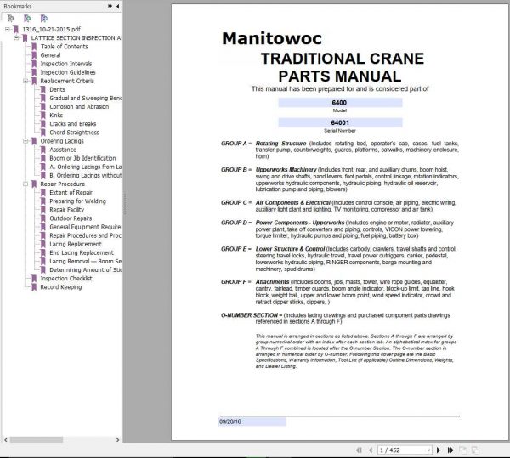Open General Equipment Require bookmark
The height and width of the screenshot is (458, 510).
(85, 227)
